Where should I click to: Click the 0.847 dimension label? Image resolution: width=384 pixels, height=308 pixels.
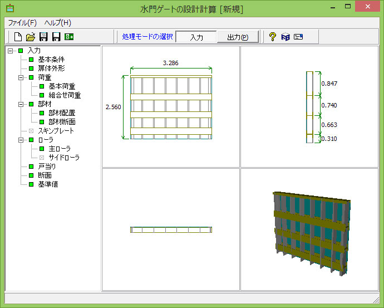329,84
